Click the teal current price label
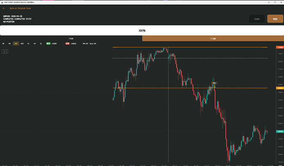284x166 pixels. tap(280, 131)
